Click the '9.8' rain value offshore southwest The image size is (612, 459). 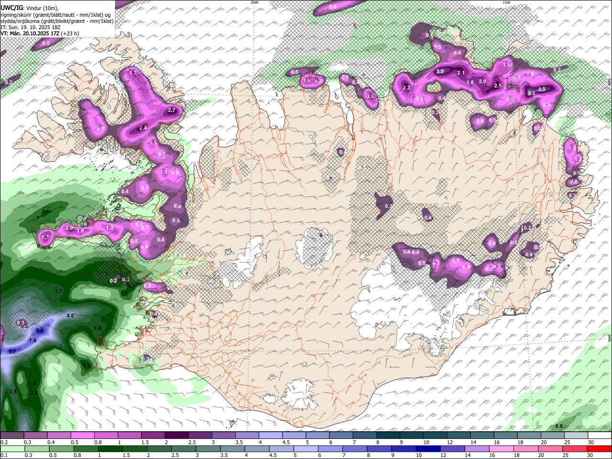[40, 330]
